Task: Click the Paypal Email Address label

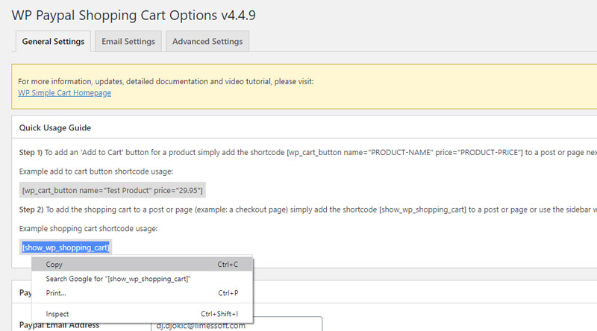Action: click(60, 325)
